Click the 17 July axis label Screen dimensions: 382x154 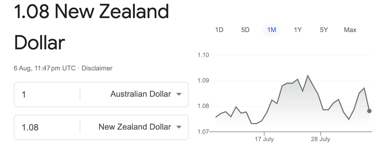[x=264, y=139]
